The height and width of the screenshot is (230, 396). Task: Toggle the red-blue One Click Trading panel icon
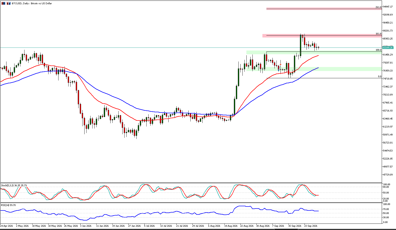pos(3,3)
